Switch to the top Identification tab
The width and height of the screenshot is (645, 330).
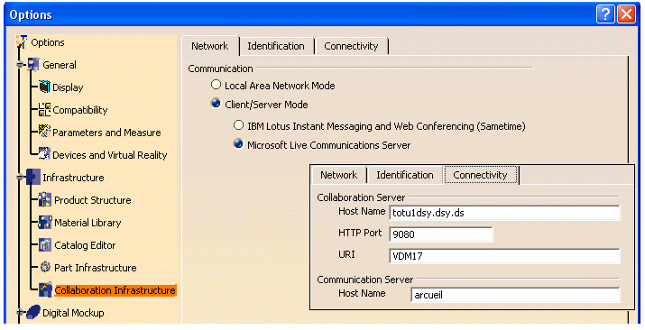276,46
